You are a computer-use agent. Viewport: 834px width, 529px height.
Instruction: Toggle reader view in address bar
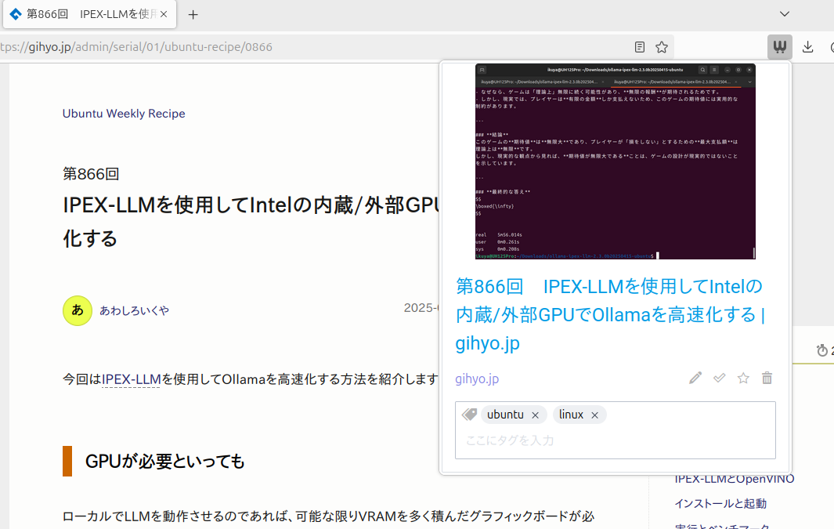click(640, 47)
